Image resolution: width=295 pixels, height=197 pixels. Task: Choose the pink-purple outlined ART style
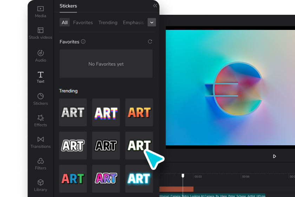[x=106, y=179]
